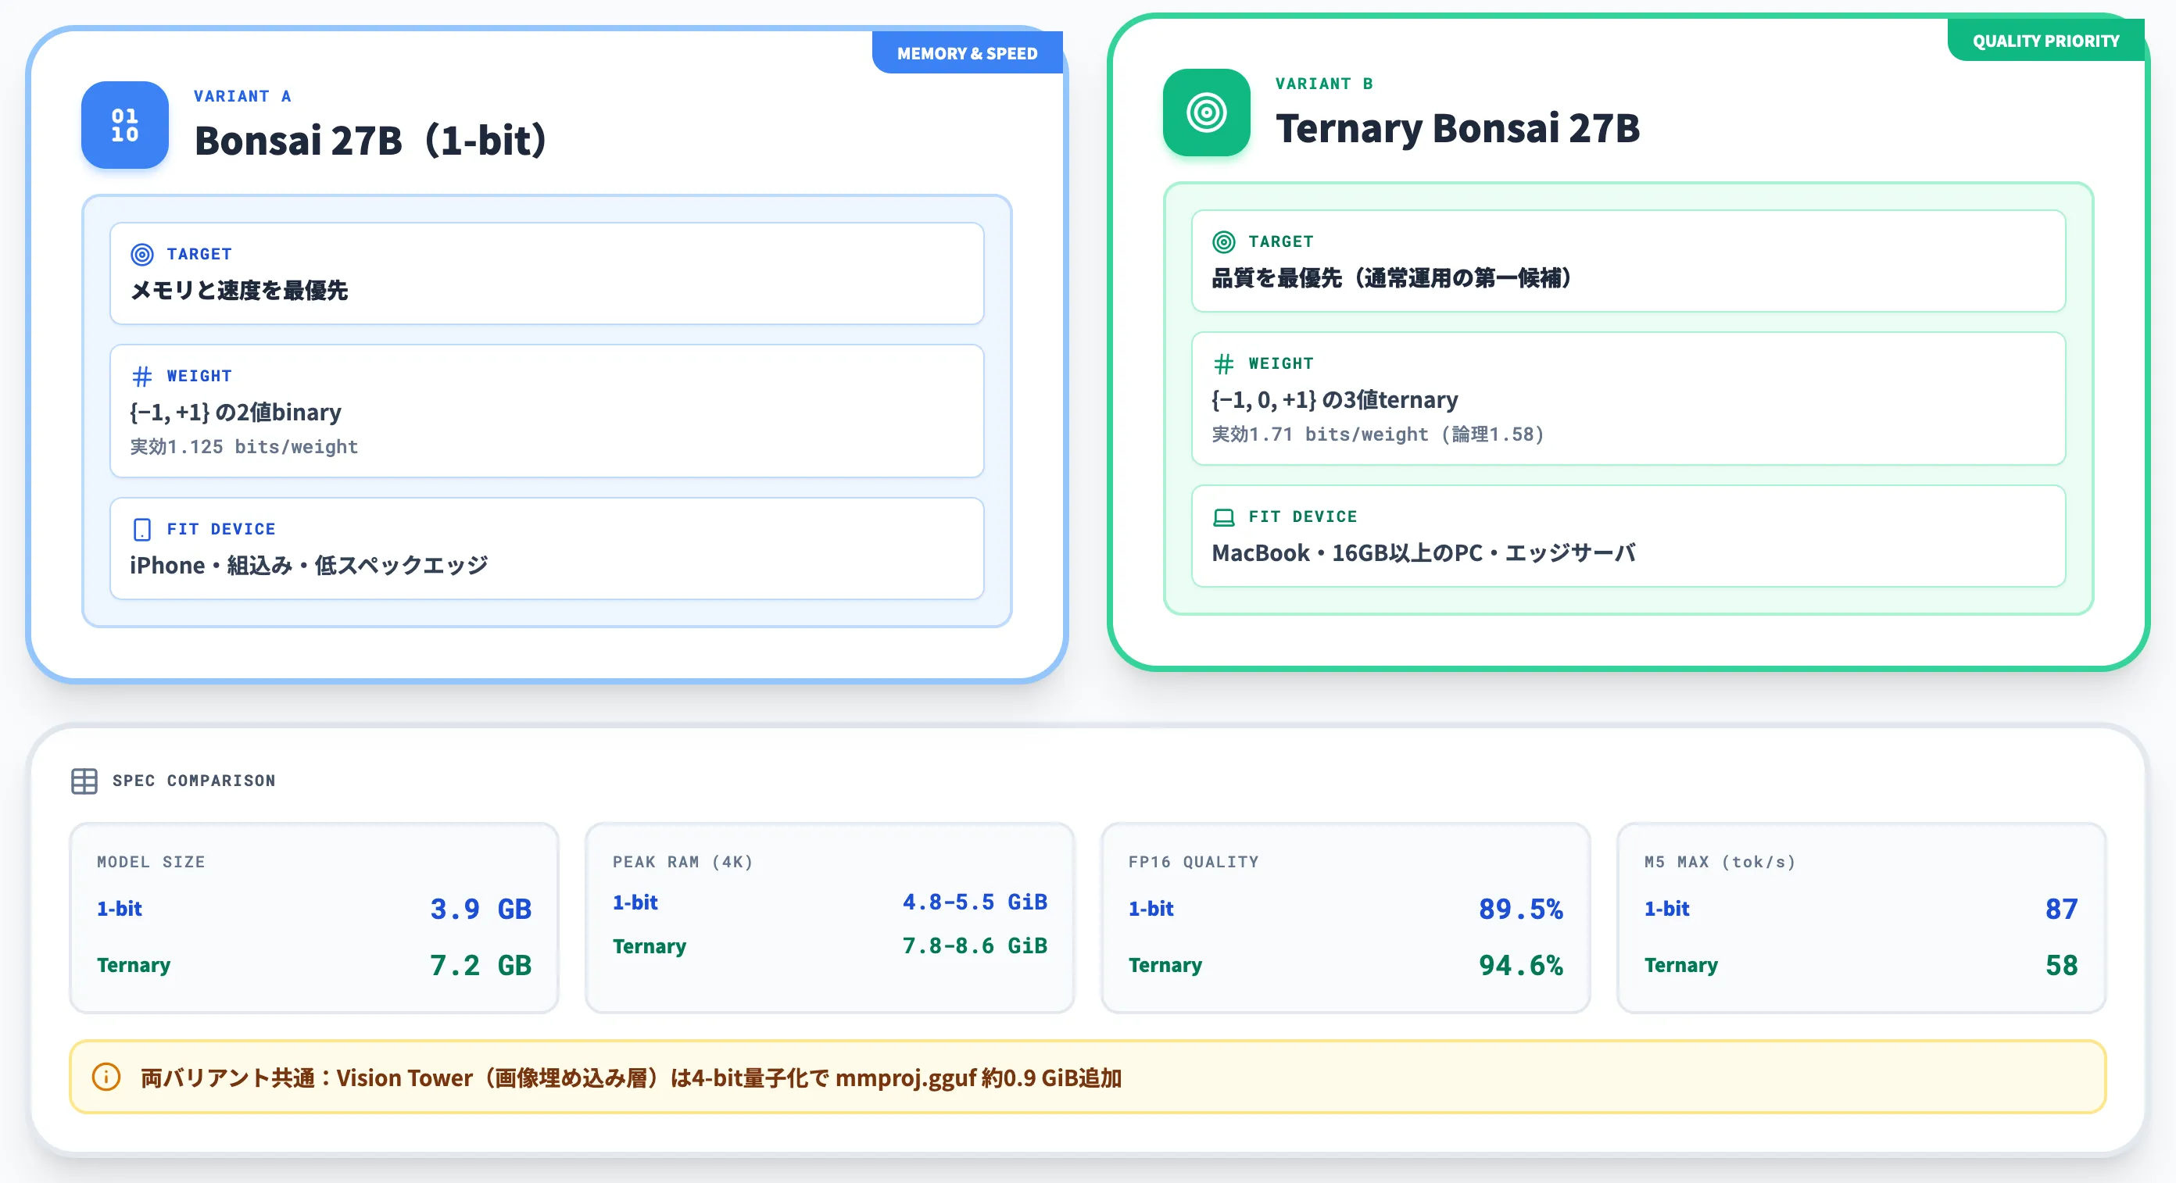
Task: Click the M5 MAX (tok/s) label
Action: (x=1719, y=862)
